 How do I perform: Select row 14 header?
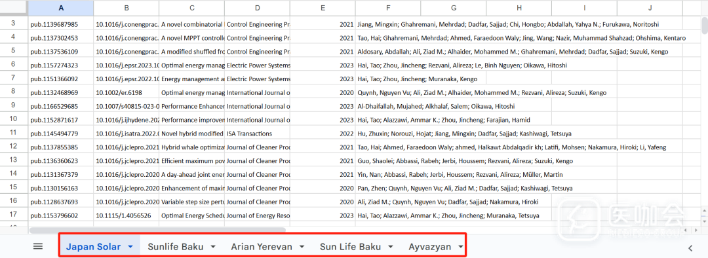click(x=14, y=174)
